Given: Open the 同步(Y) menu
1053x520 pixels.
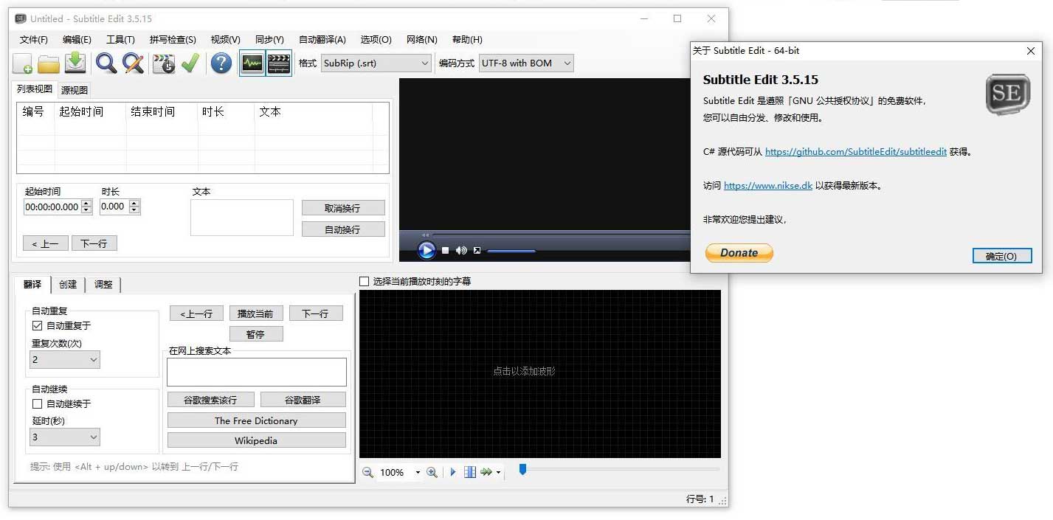Looking at the screenshot, I should (269, 40).
